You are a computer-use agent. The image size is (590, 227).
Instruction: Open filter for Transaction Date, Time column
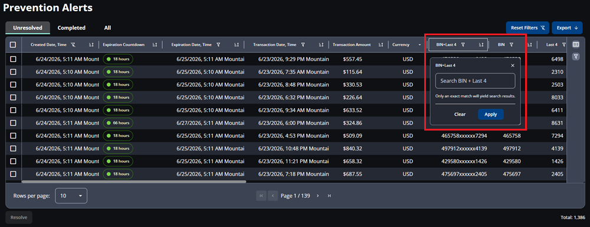(303, 45)
